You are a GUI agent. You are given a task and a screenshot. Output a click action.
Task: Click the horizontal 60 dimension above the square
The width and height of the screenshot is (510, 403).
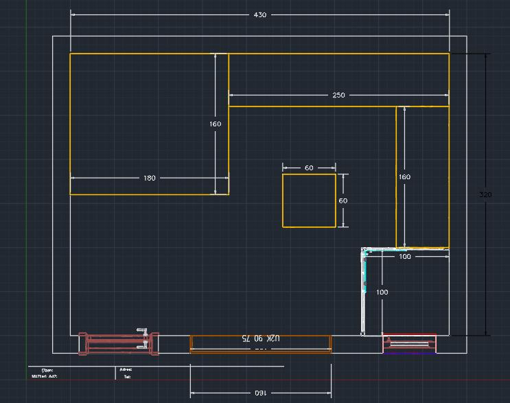(x=309, y=168)
